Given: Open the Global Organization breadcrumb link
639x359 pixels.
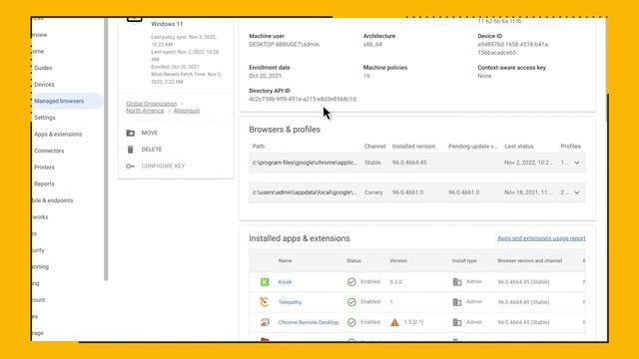Looking at the screenshot, I should pos(152,104).
